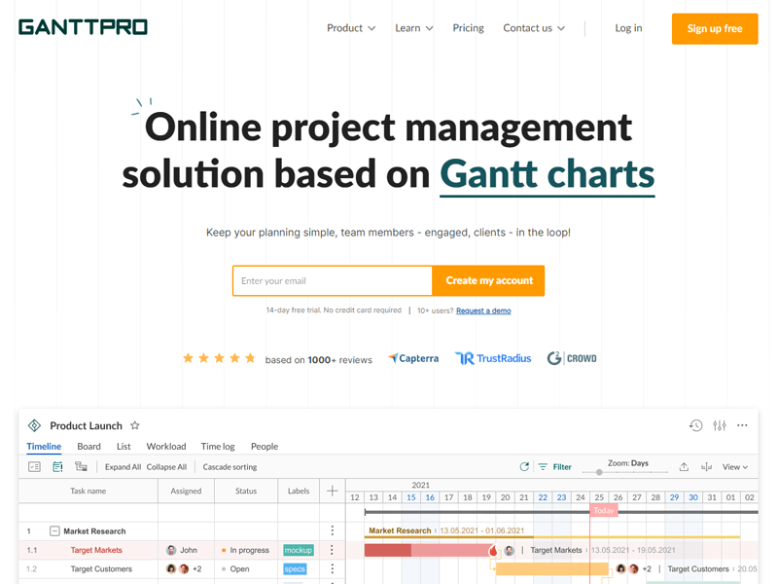Click the Capterra logo
The width and height of the screenshot is (778, 584).
413,358
